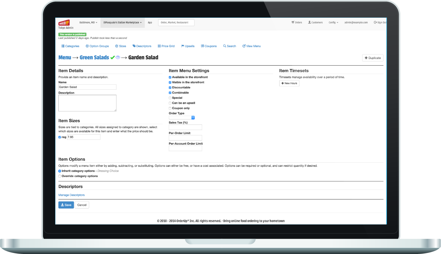This screenshot has height=254, width=441.
Task: Open the Descriptors tag icon link
Action: (x=134, y=46)
